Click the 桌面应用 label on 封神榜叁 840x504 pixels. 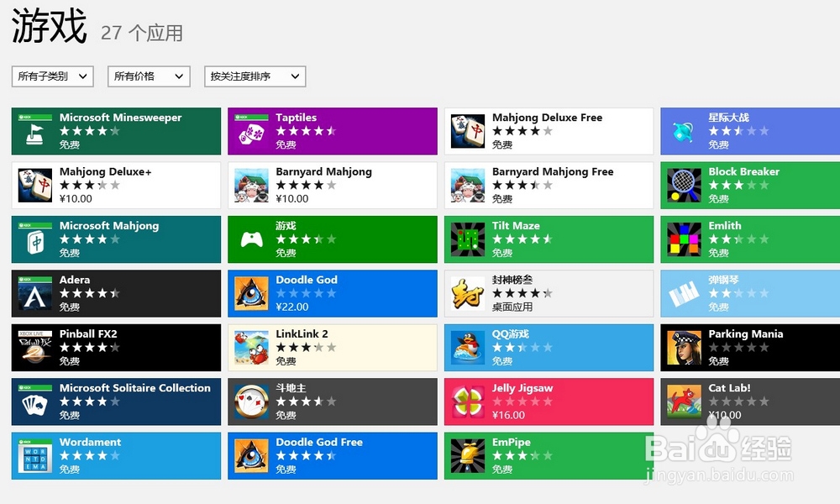[x=512, y=307]
